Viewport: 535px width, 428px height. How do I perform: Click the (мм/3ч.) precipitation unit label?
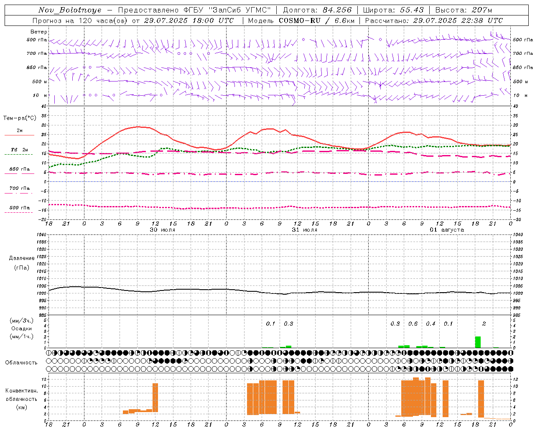(22, 321)
